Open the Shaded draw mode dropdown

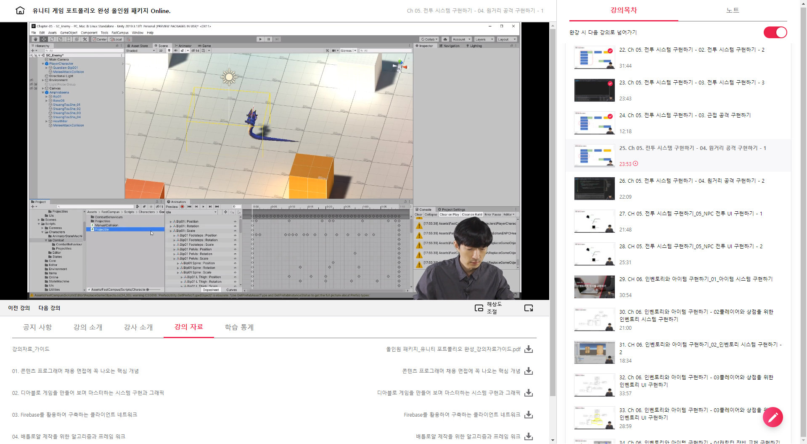click(x=140, y=50)
